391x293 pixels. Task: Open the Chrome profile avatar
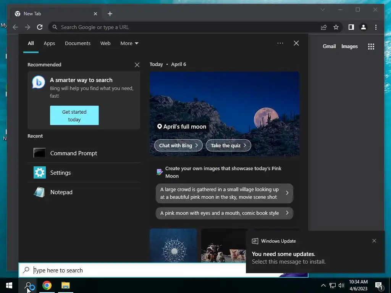[x=364, y=27]
